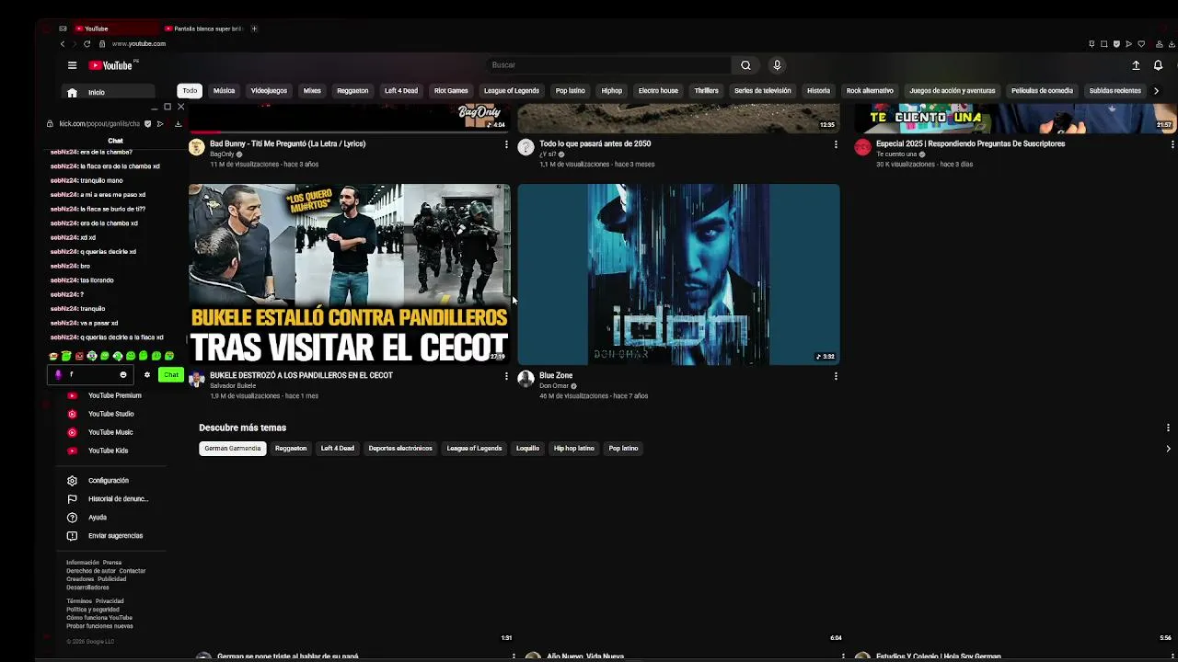This screenshot has height=662, width=1178.
Task: Select the Todo filter chip
Action: [x=190, y=91]
